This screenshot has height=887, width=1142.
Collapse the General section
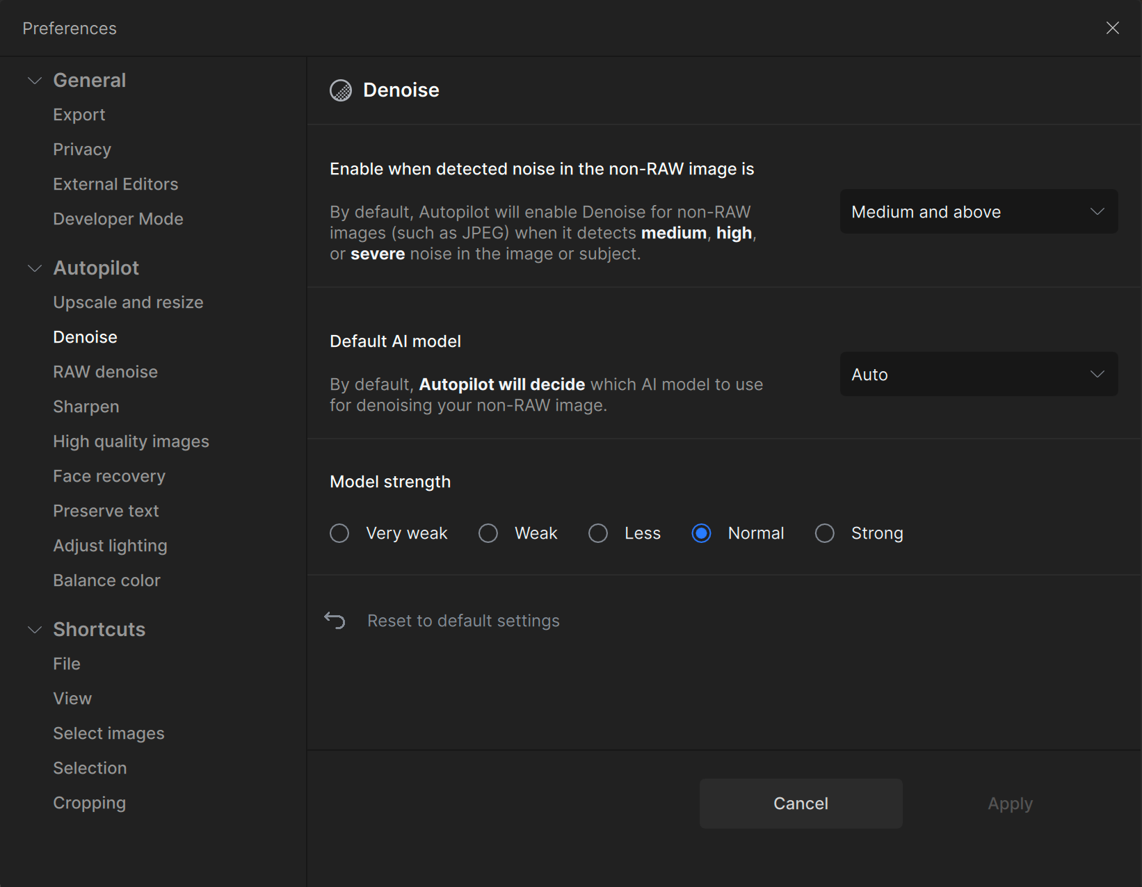click(x=35, y=81)
